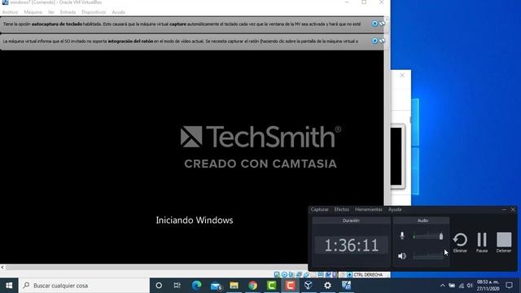Open the Action Center notifications icon
The height and width of the screenshot is (293, 521).
[509, 286]
